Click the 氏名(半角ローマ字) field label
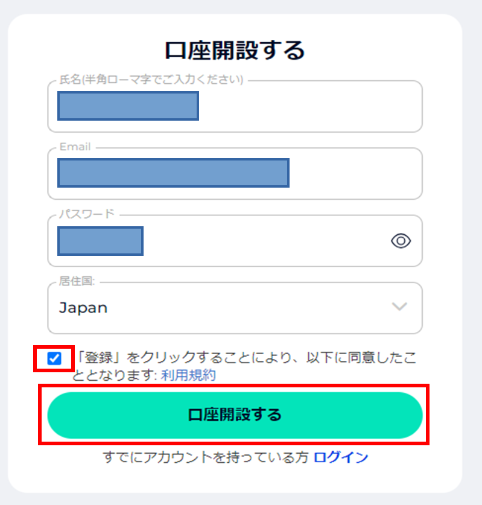 coord(151,80)
